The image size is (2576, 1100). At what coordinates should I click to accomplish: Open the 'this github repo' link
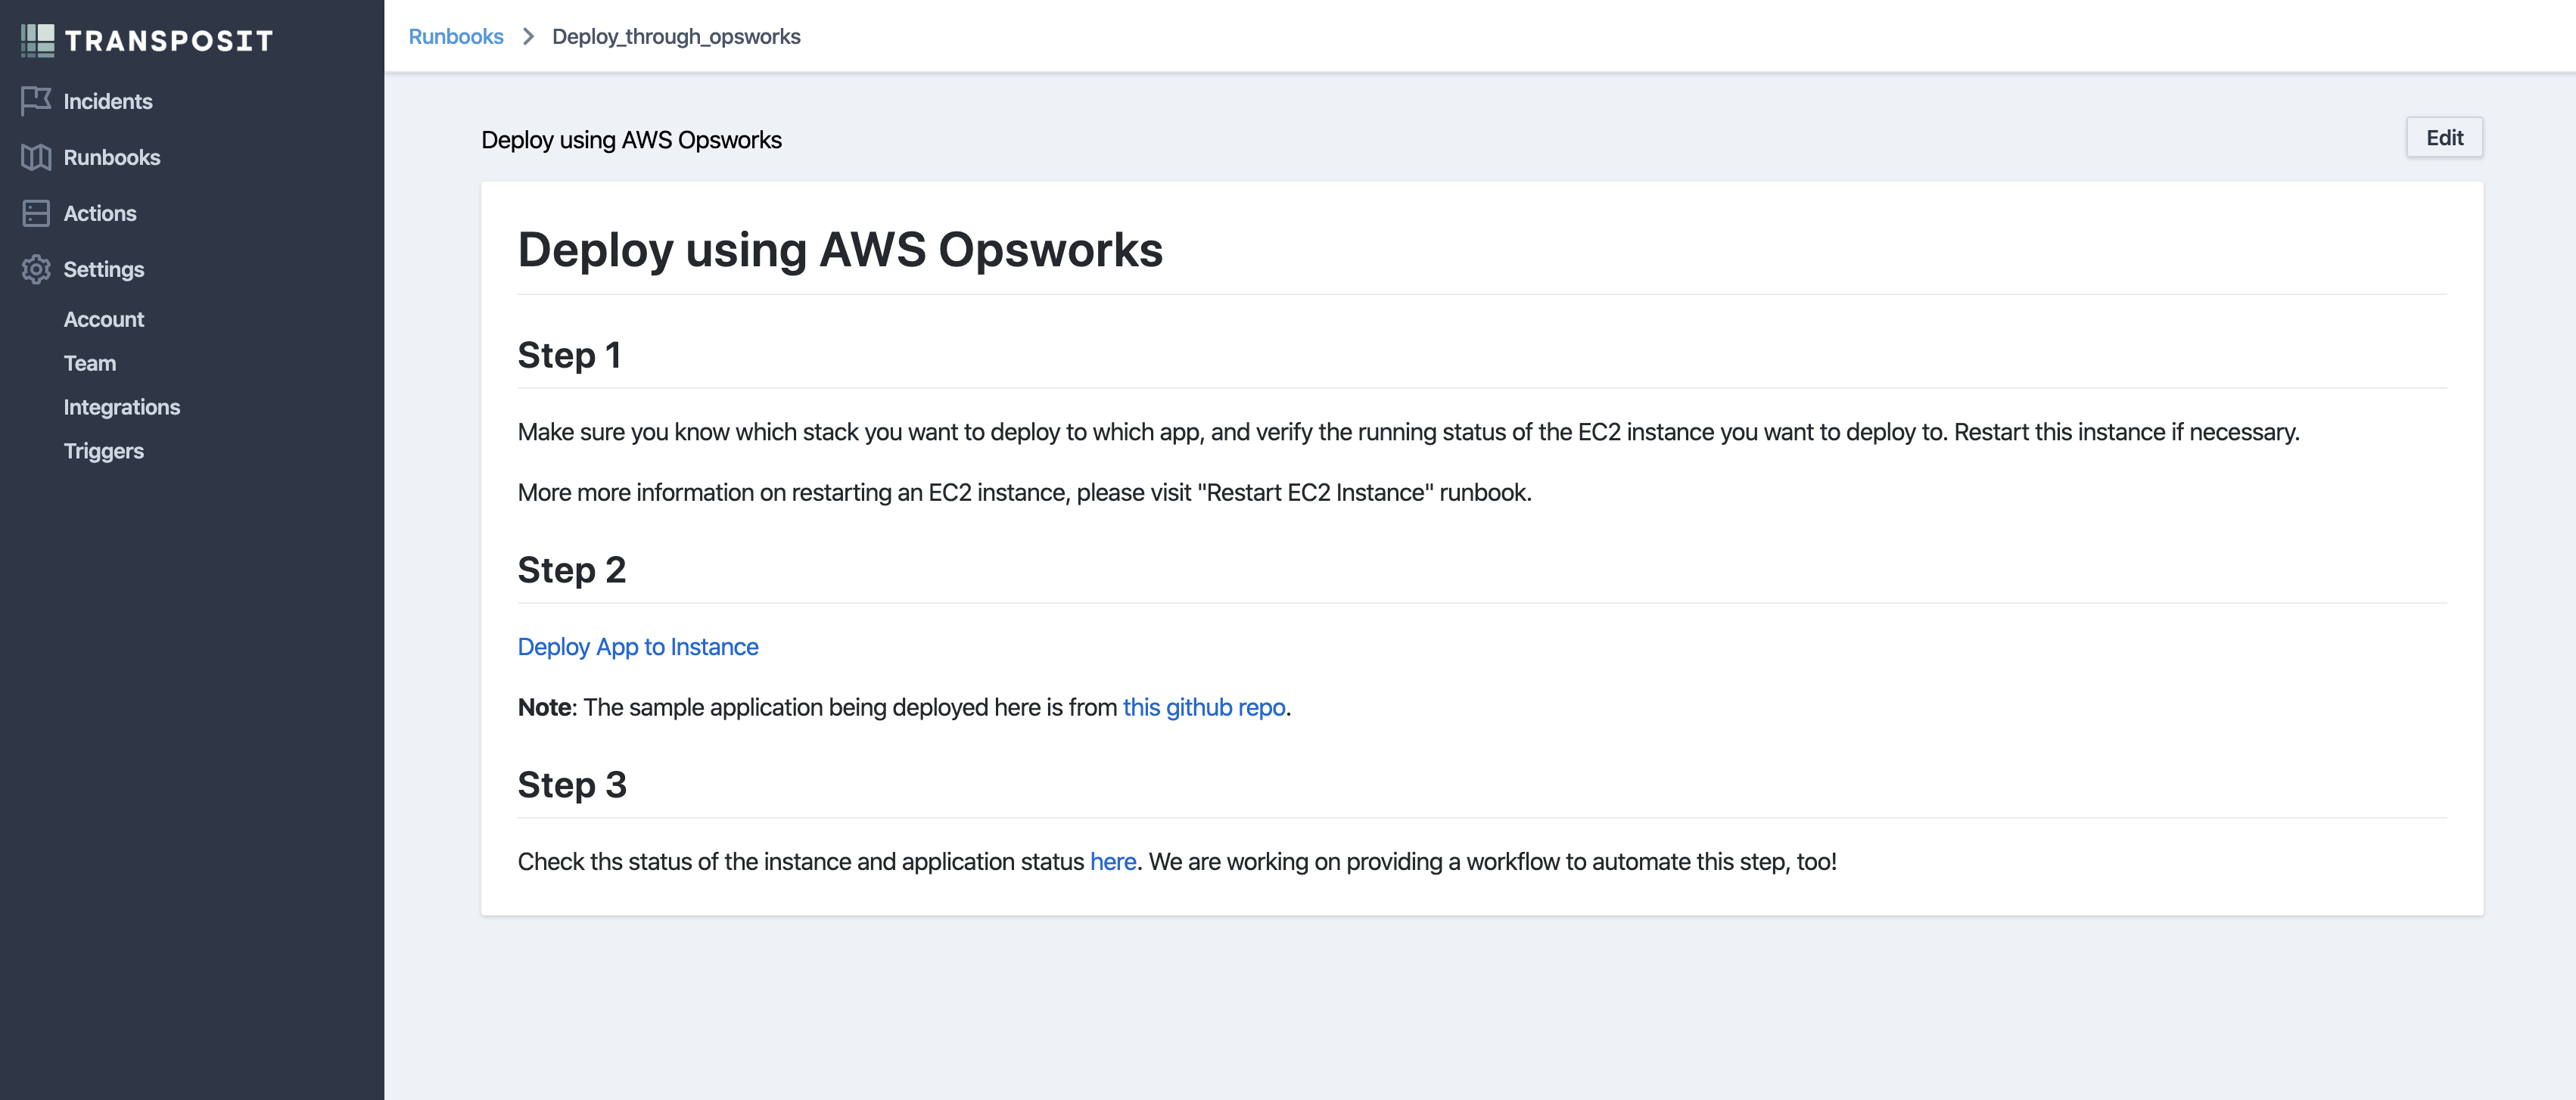pos(1204,707)
